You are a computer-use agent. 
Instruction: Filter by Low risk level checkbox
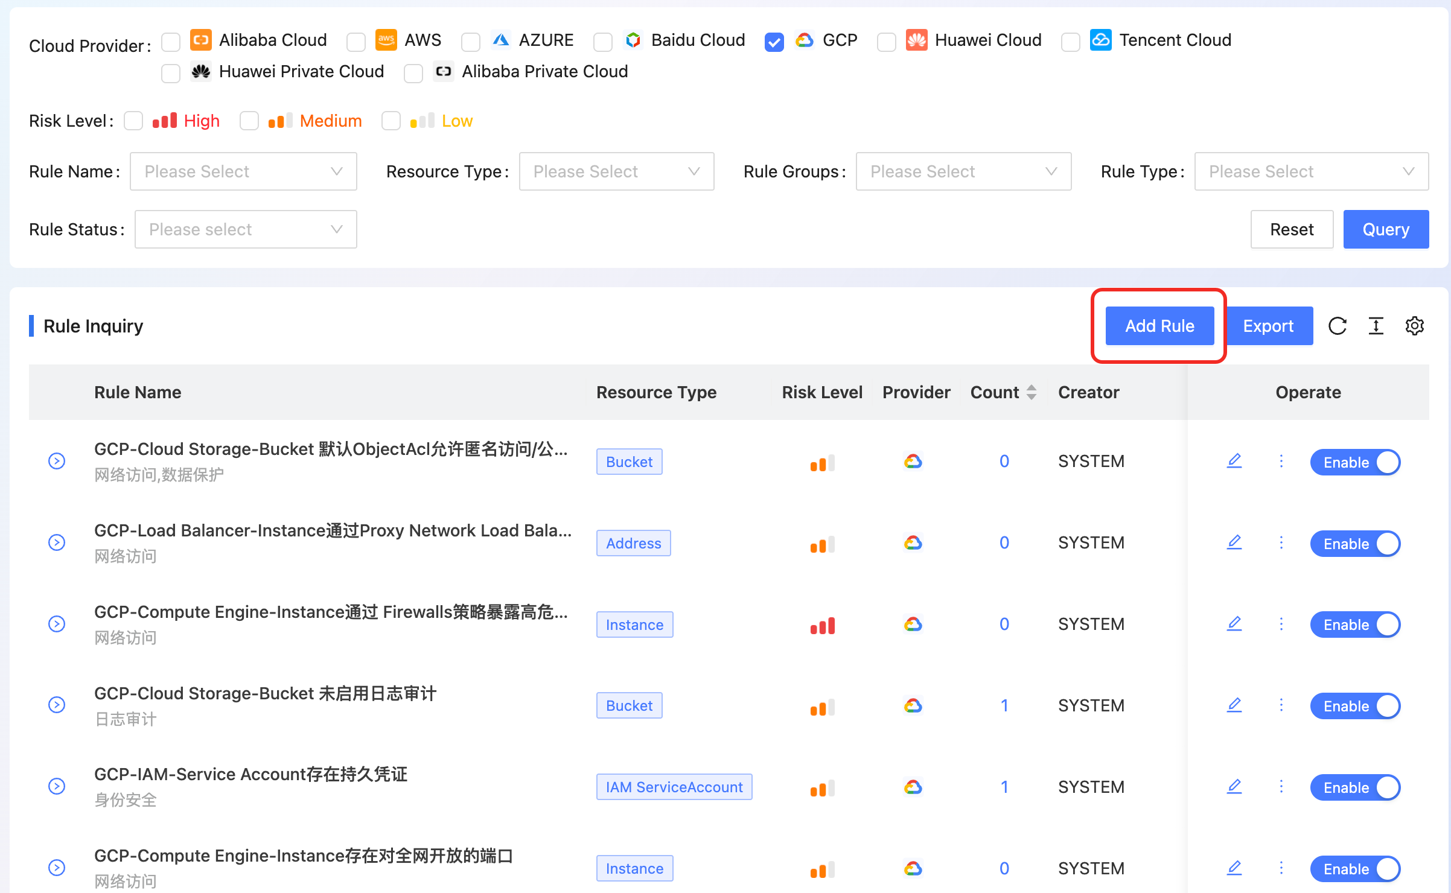[391, 121]
